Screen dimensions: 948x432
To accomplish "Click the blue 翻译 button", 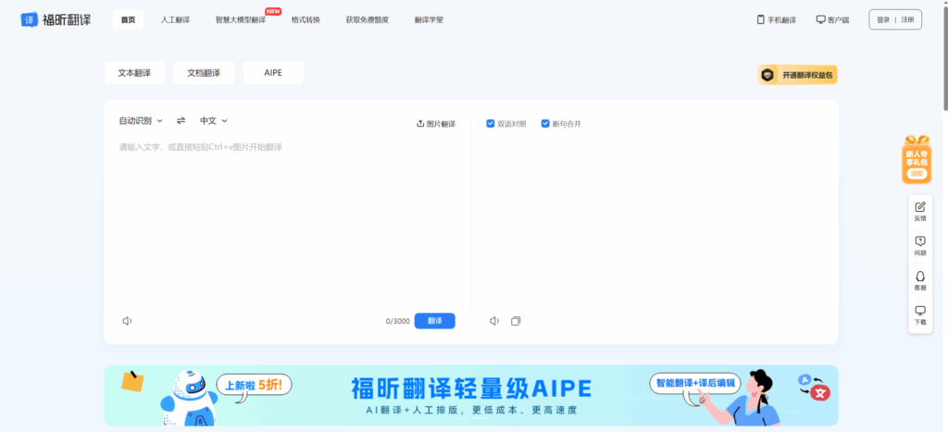I will (435, 321).
